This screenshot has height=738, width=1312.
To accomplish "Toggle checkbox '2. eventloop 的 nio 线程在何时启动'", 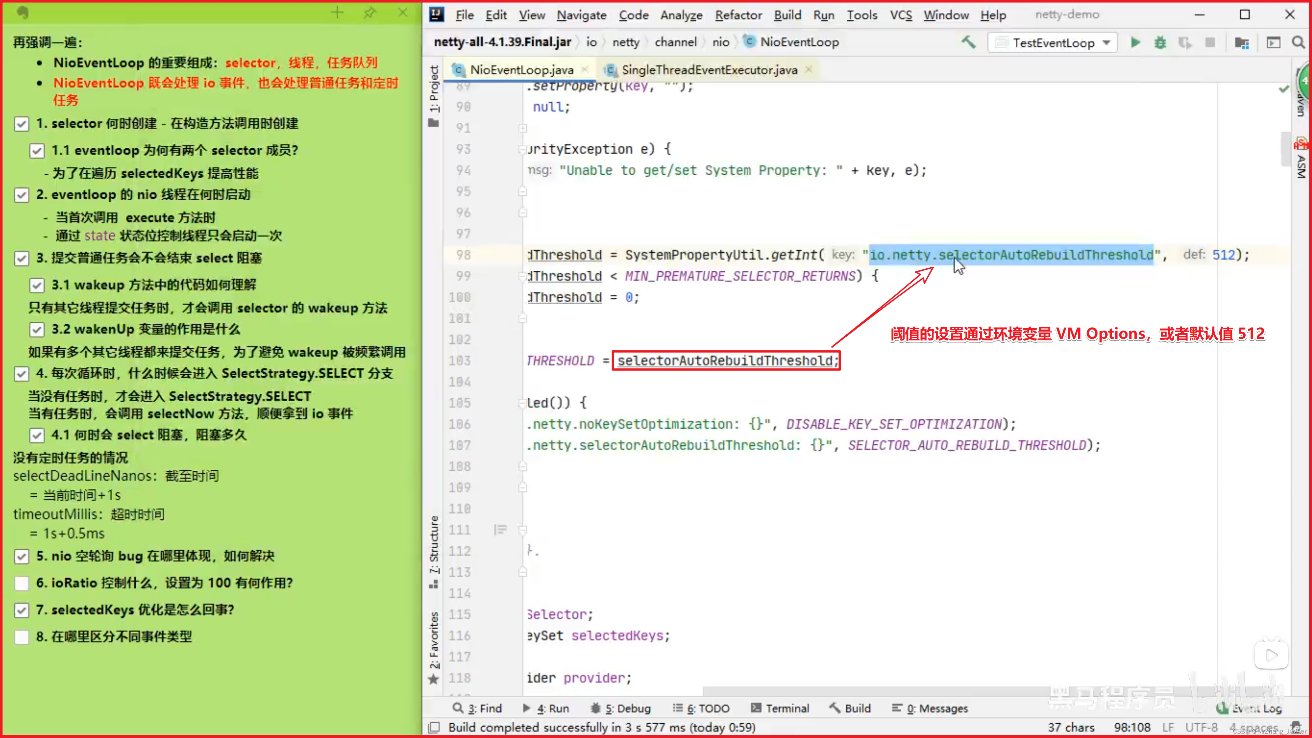I will coord(22,195).
